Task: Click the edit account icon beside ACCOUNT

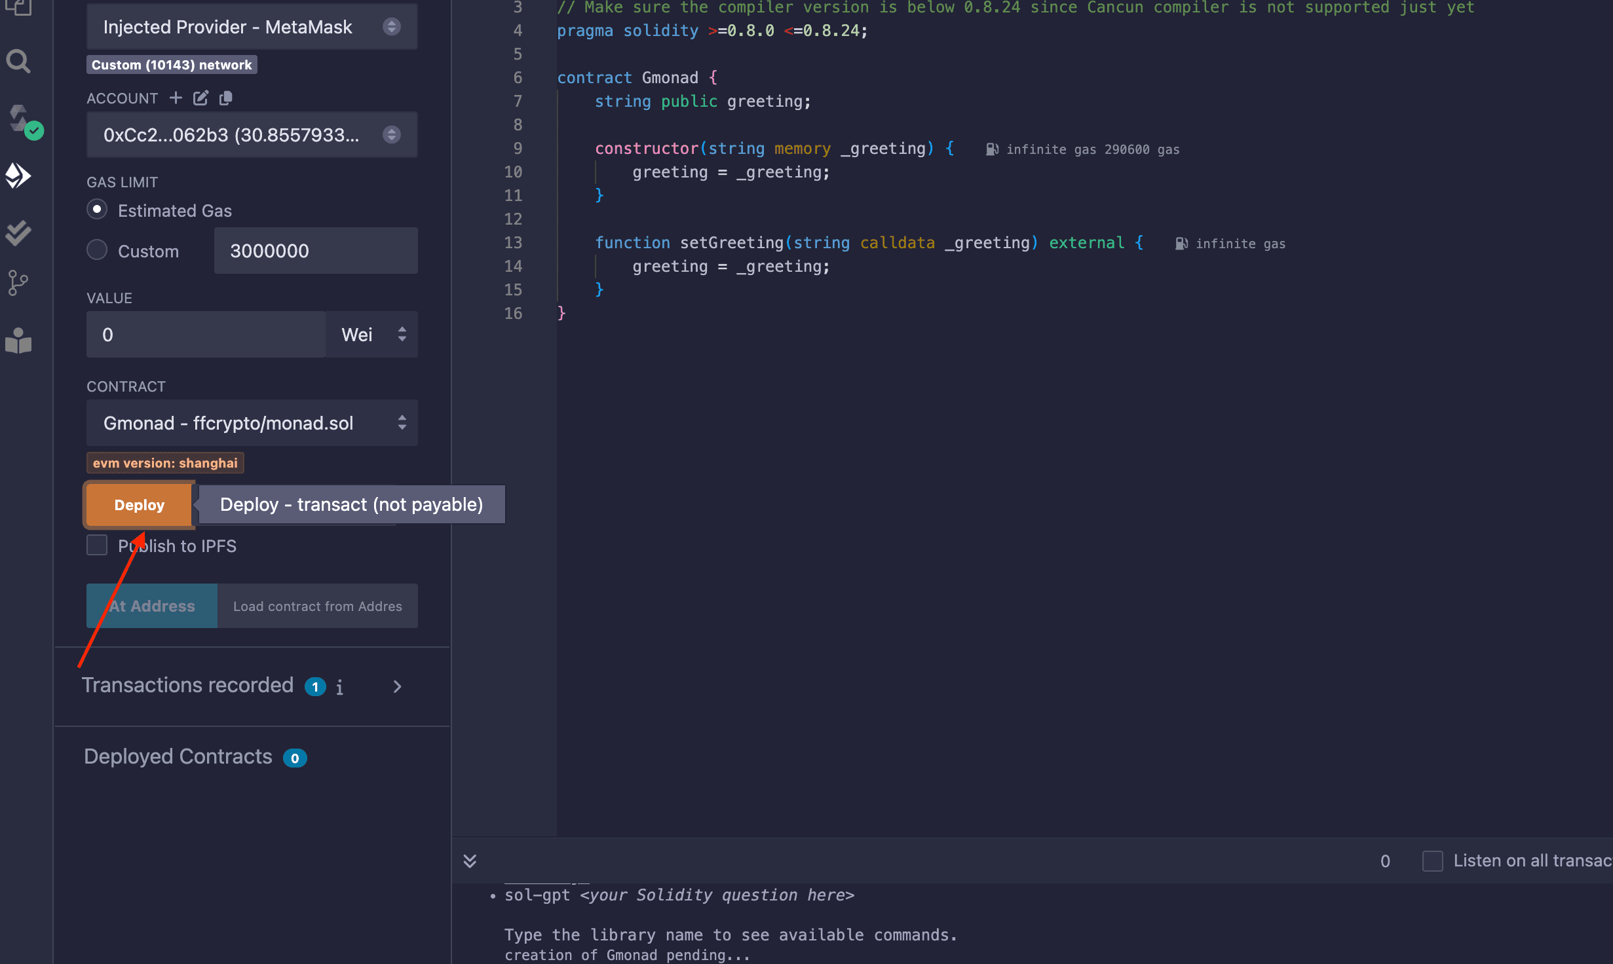Action: tap(200, 98)
